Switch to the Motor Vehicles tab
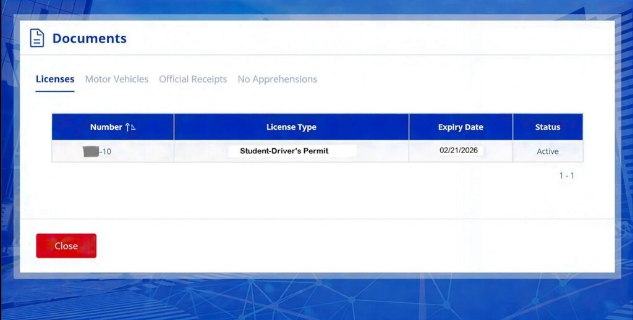The width and height of the screenshot is (633, 320). (116, 79)
